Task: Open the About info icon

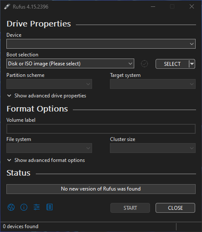Action: coord(24,207)
